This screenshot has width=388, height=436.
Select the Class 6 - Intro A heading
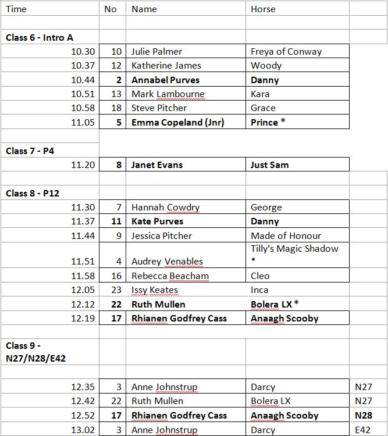[40, 37]
